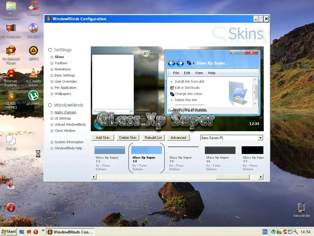Click View menu in skin preview
The height and width of the screenshot is (236, 314).
click(x=199, y=73)
